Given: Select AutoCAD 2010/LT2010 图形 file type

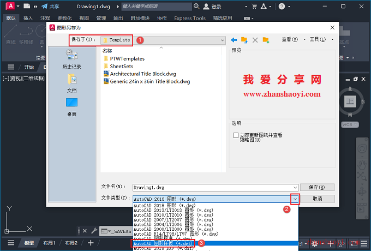Looking at the screenshot, I should (216, 215).
